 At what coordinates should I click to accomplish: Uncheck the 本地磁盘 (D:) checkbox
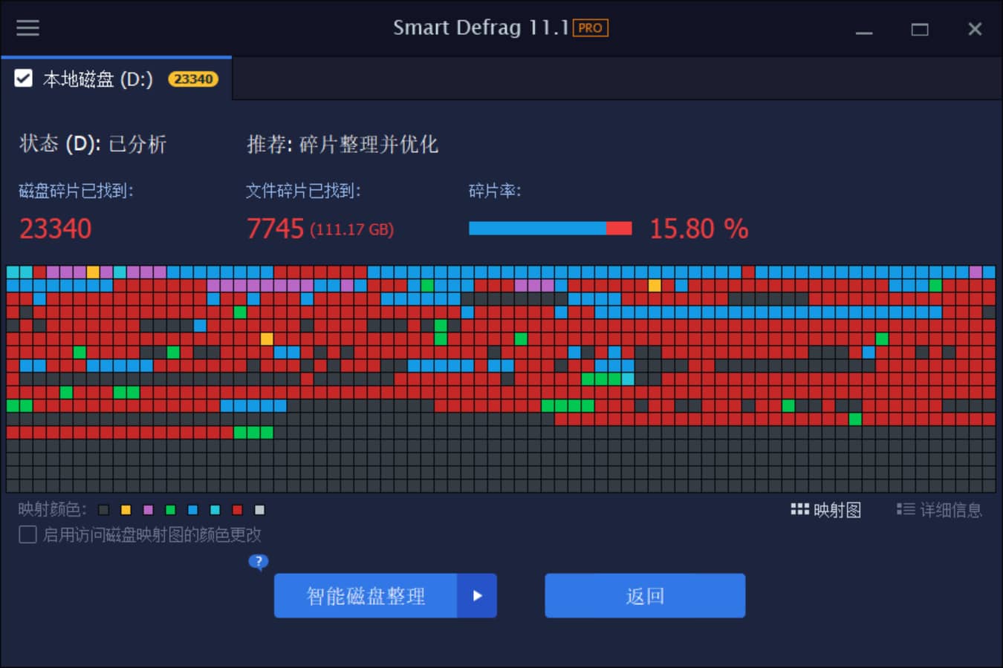(x=24, y=79)
